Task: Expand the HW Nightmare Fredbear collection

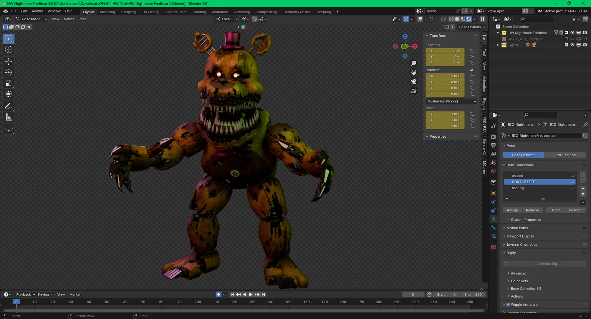Action: click(498, 33)
